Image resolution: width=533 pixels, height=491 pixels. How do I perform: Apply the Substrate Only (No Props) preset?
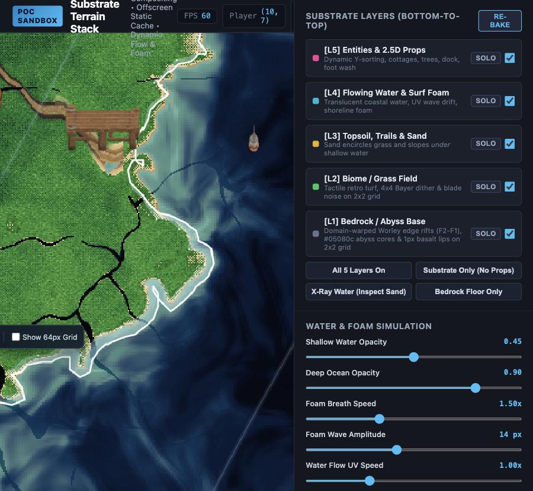[x=468, y=270]
